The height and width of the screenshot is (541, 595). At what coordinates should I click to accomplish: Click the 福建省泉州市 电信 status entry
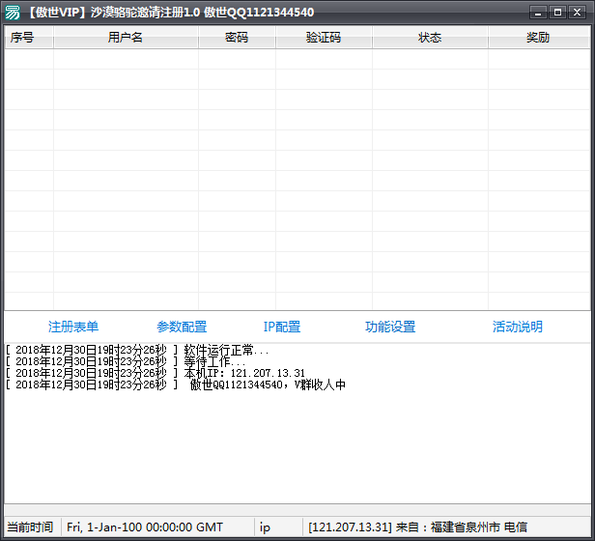(x=418, y=527)
